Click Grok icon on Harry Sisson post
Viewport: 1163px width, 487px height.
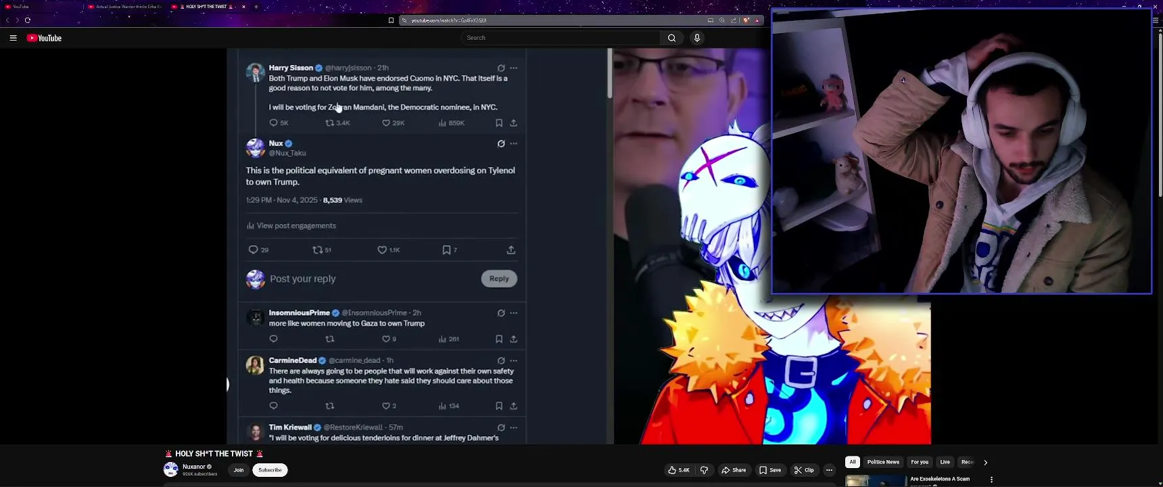click(501, 68)
